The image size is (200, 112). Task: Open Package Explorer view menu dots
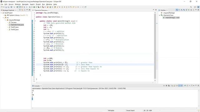pos(25,10)
